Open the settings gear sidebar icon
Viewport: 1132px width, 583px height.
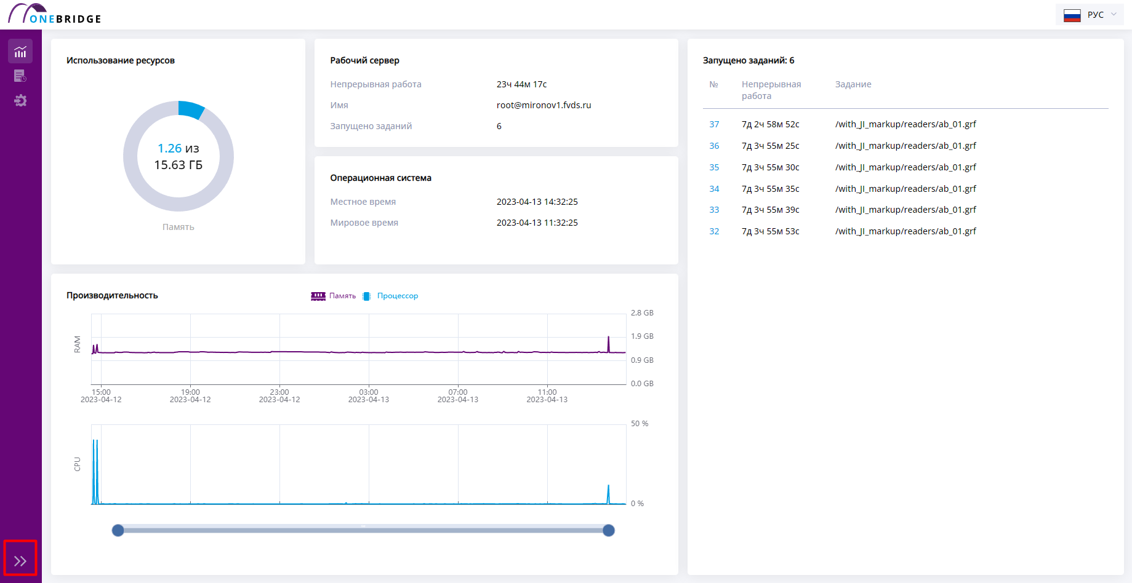tap(20, 100)
